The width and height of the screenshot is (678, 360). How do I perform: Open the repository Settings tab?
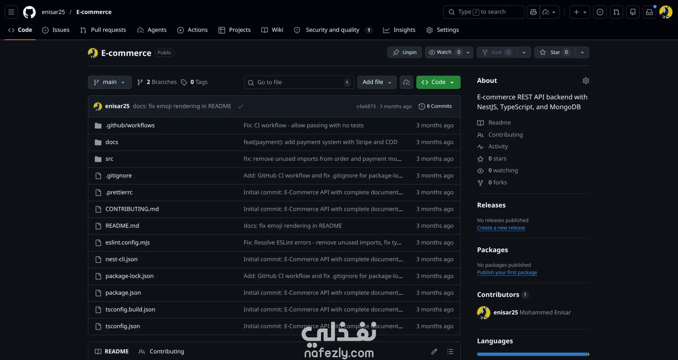pyautogui.click(x=442, y=30)
